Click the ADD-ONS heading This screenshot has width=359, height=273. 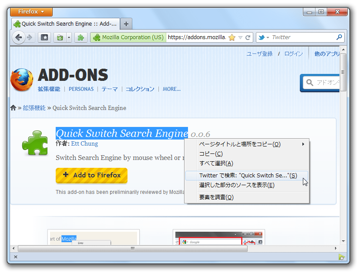[73, 75]
